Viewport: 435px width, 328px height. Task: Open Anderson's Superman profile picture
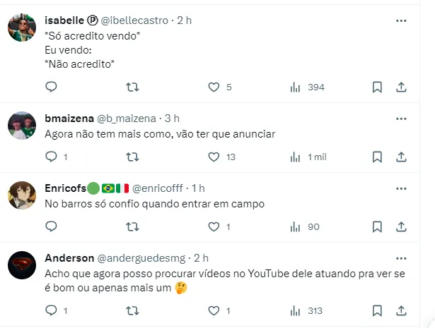click(22, 265)
